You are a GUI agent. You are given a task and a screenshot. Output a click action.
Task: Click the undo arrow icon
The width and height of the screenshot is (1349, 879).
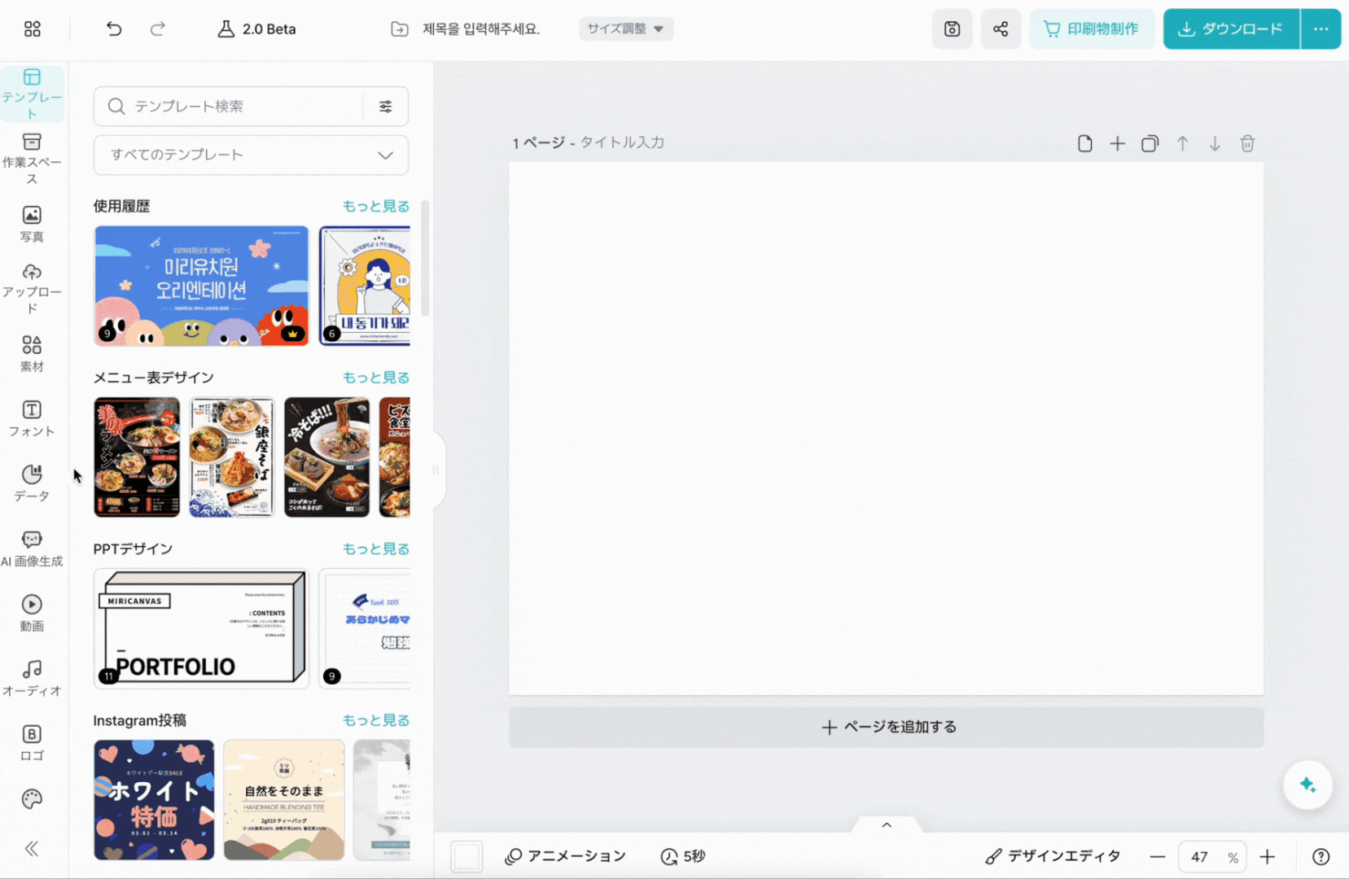(x=113, y=28)
